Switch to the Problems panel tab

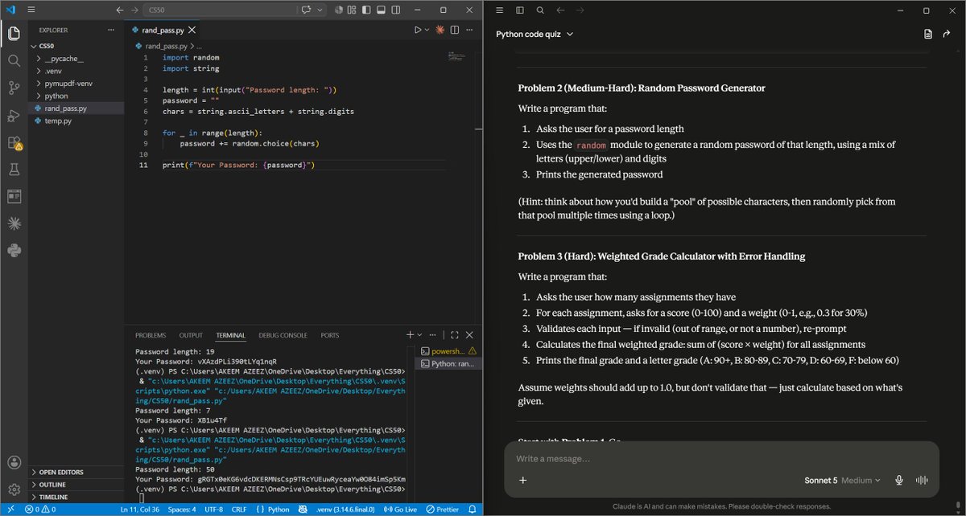(x=151, y=335)
